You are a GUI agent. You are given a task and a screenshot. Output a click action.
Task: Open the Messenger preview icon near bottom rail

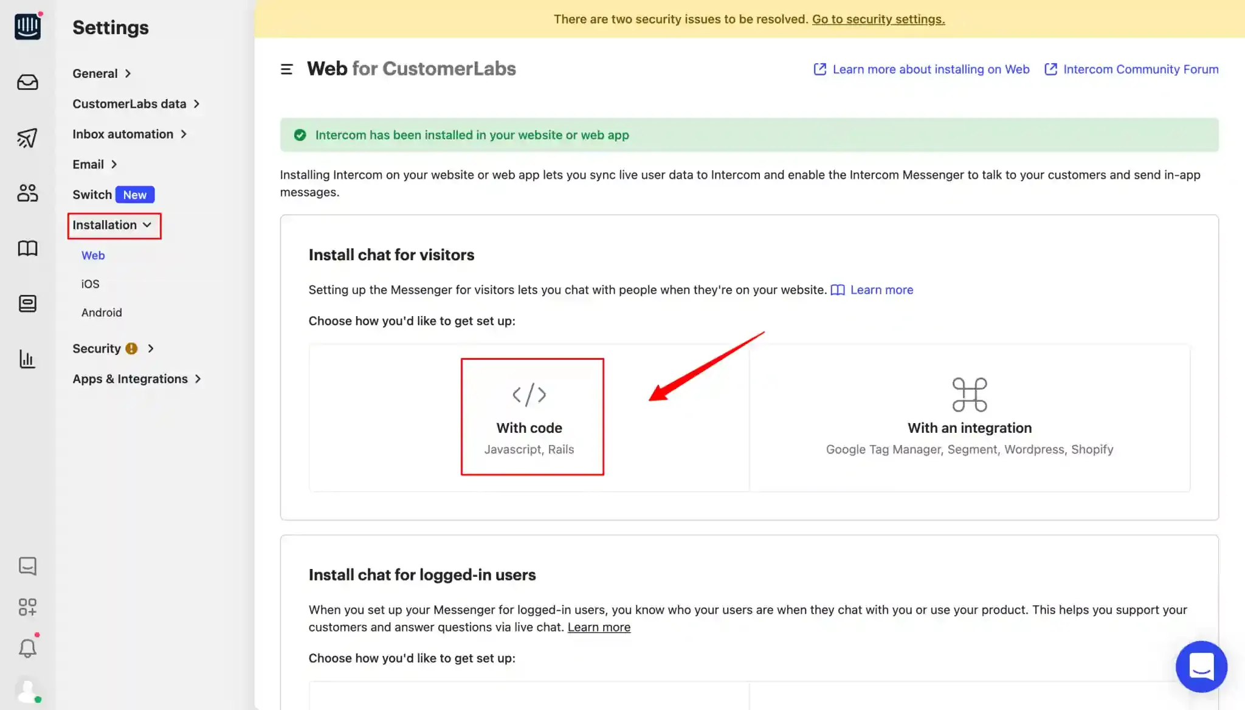(x=27, y=566)
